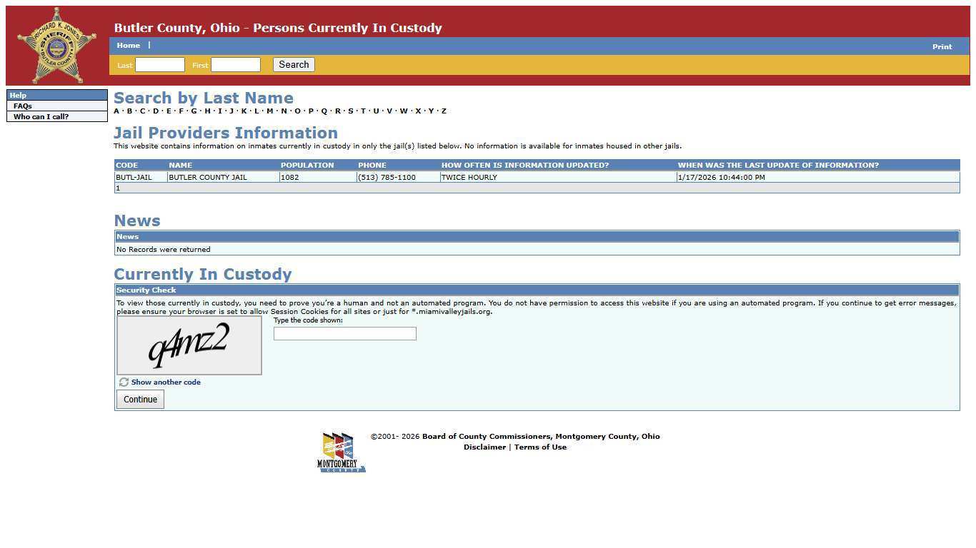Open the Disclaimer link in footer
The height and width of the screenshot is (548, 976).
tap(484, 447)
